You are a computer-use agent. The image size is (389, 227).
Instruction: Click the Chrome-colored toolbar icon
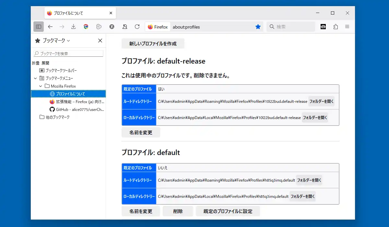(x=86, y=27)
